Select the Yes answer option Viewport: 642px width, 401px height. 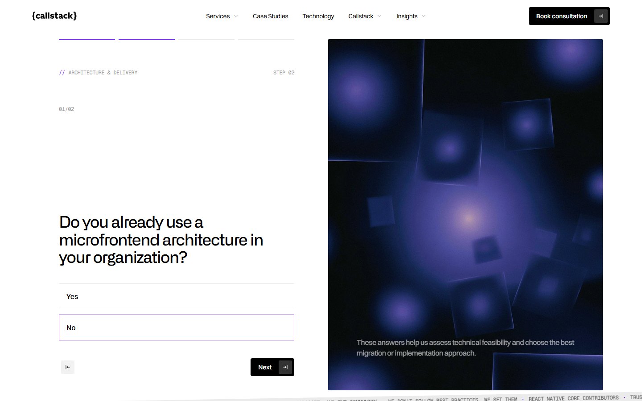click(177, 296)
